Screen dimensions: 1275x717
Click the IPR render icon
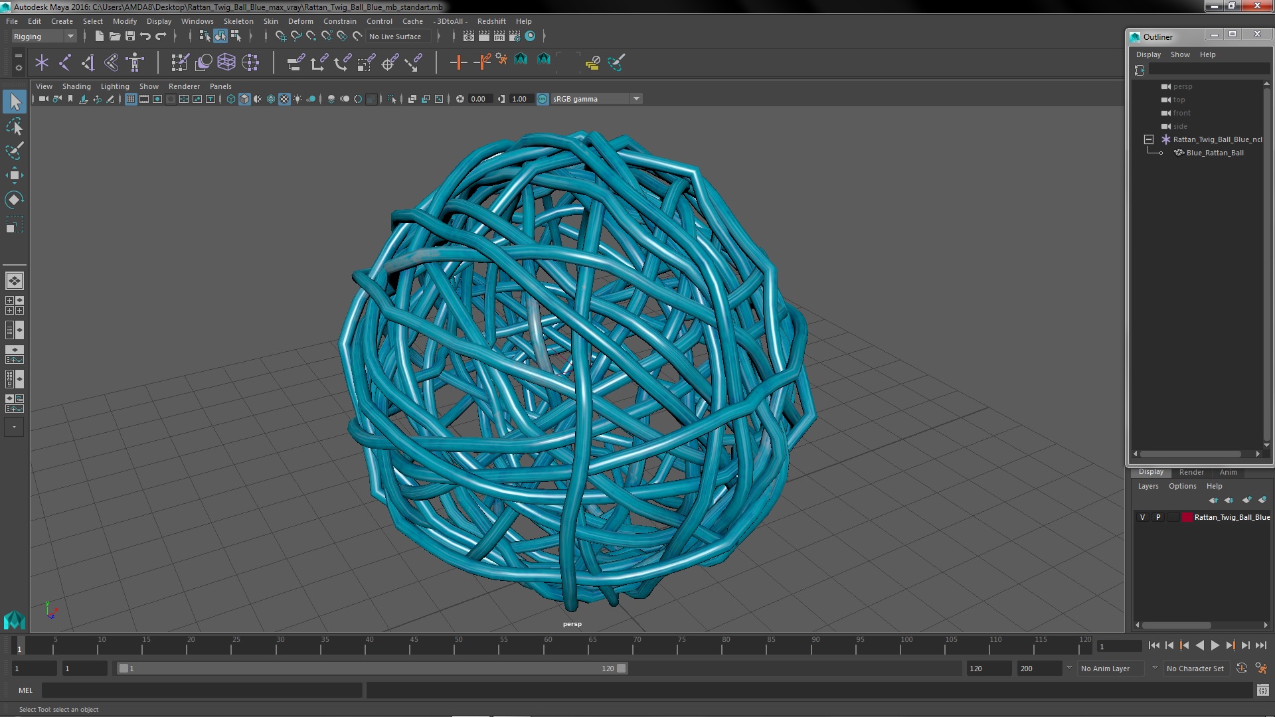[499, 37]
